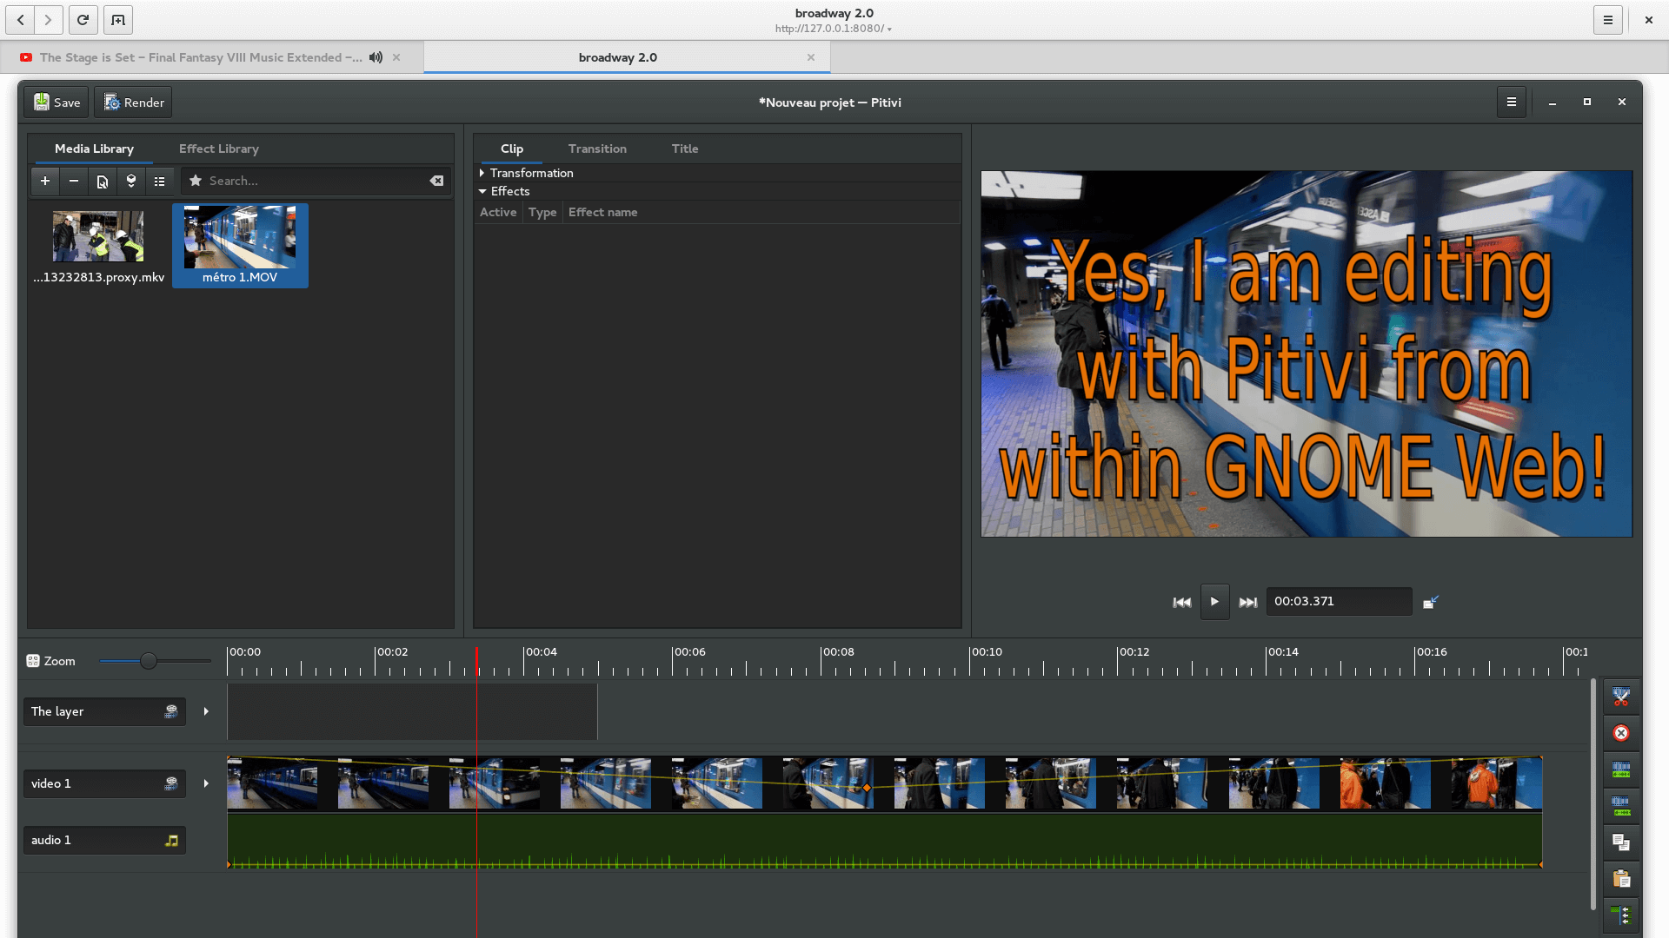Close the broadway 2.0 browser tab
This screenshot has width=1669, height=938.
click(x=811, y=57)
